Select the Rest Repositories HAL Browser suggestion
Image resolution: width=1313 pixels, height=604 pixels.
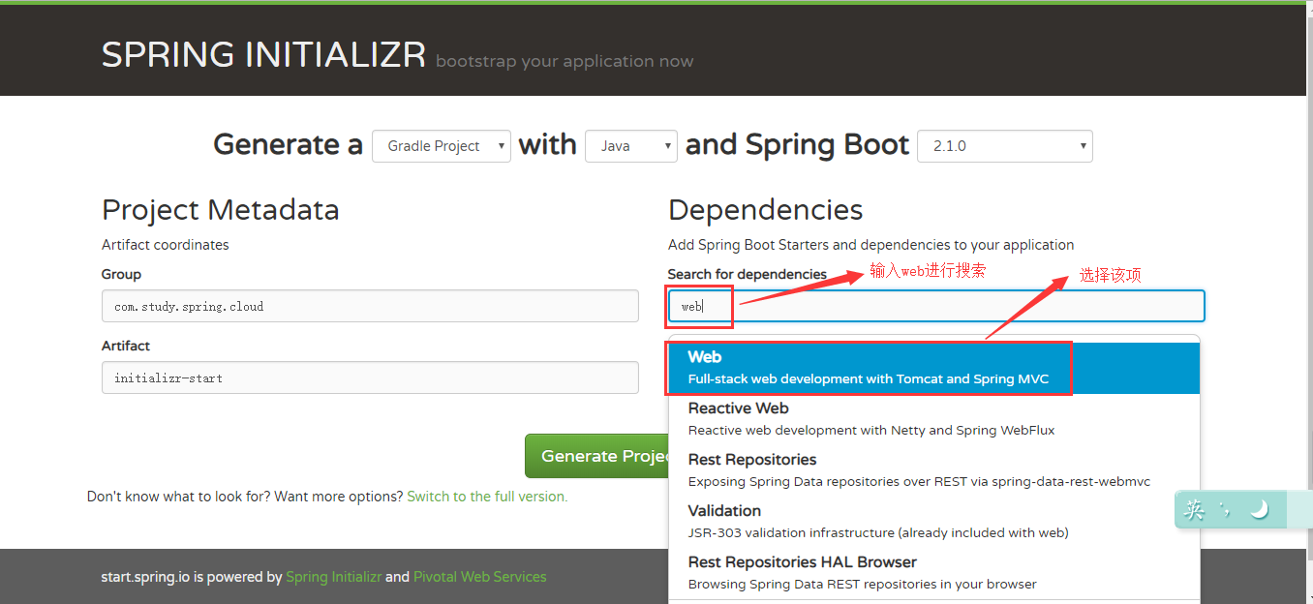click(x=934, y=573)
